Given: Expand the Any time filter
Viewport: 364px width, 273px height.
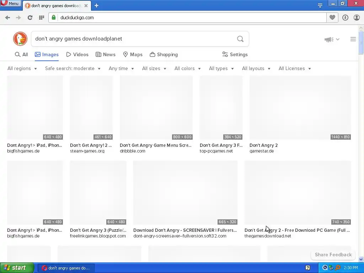Looking at the screenshot, I should pyautogui.click(x=121, y=69).
